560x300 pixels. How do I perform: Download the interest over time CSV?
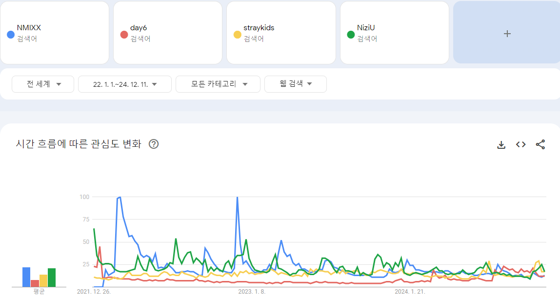501,145
